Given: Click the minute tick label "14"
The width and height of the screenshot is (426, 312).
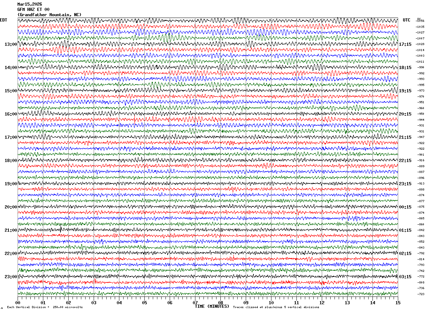Looking at the screenshot, I should (x=372, y=302).
